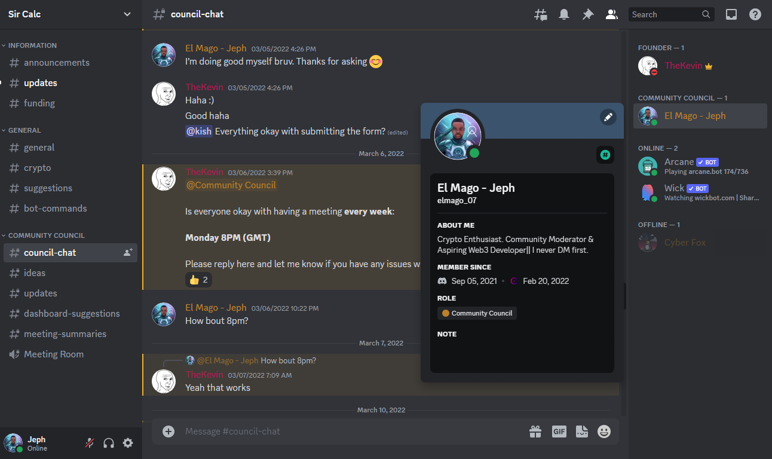Click the thumbs up reaction with count 2
This screenshot has height=459, width=772.
[198, 280]
